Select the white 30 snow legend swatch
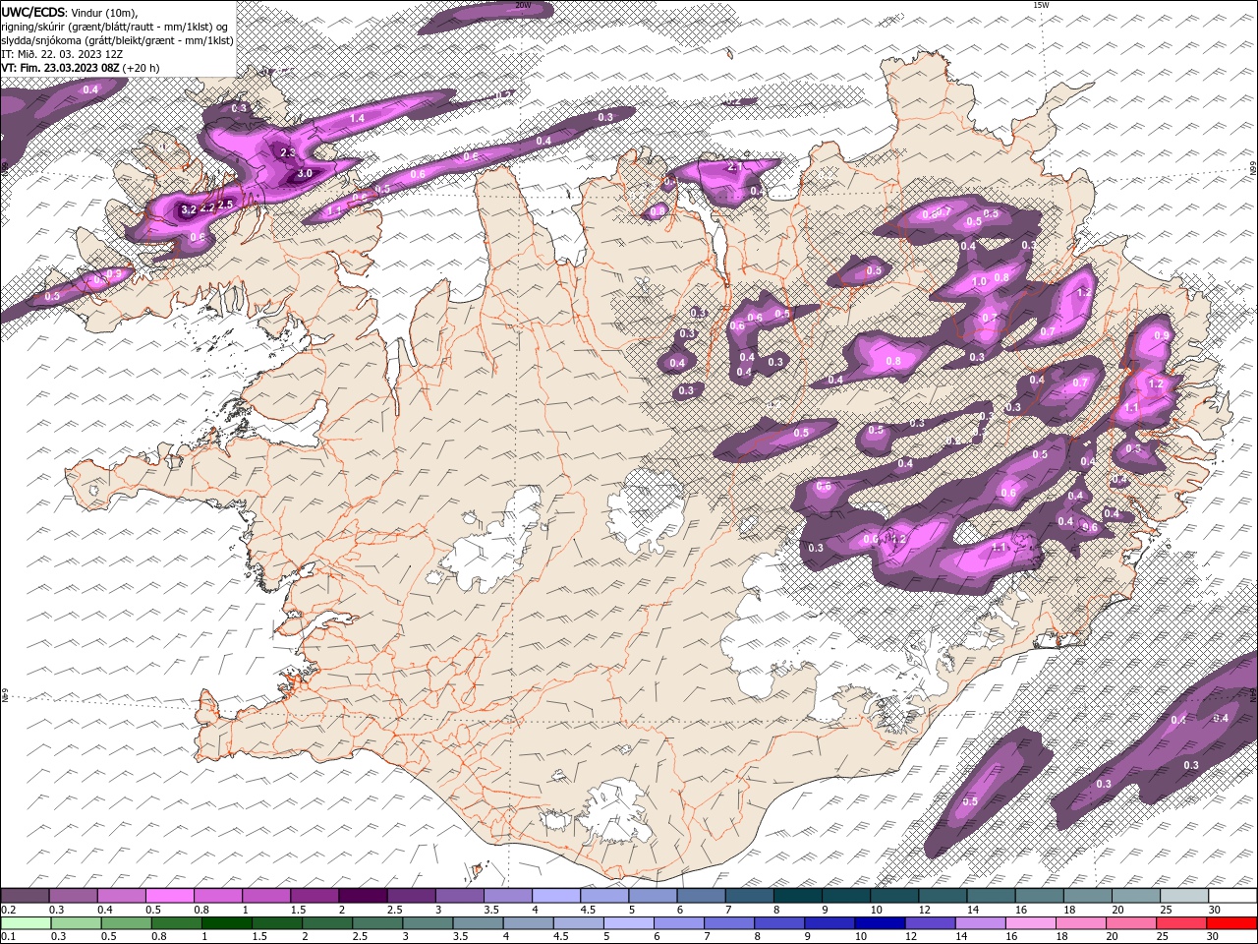This screenshot has width=1258, height=944. (1231, 896)
